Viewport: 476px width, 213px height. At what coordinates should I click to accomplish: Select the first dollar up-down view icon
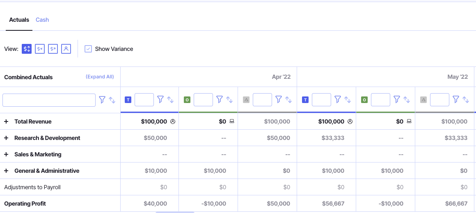[27, 49]
